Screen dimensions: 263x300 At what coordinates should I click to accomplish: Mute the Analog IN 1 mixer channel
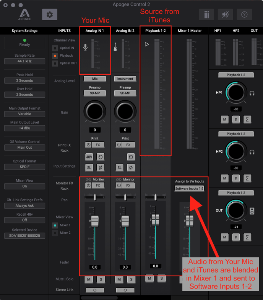[x=89, y=279]
